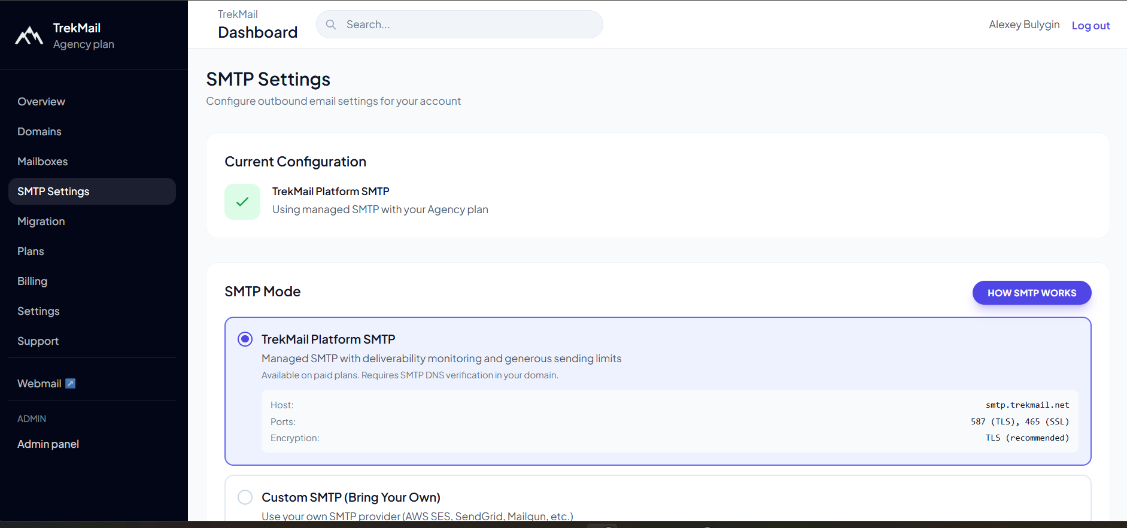1127x528 pixels.
Task: Click the green checkmark status icon
Action: pos(242,202)
